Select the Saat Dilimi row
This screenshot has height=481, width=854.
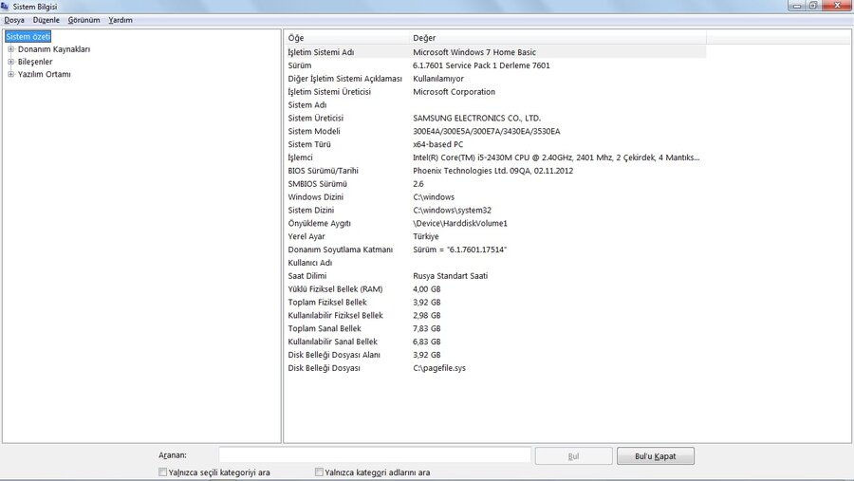(x=495, y=276)
